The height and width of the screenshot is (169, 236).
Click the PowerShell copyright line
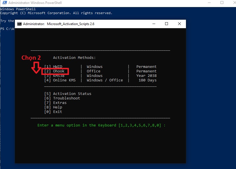tap(56, 13)
